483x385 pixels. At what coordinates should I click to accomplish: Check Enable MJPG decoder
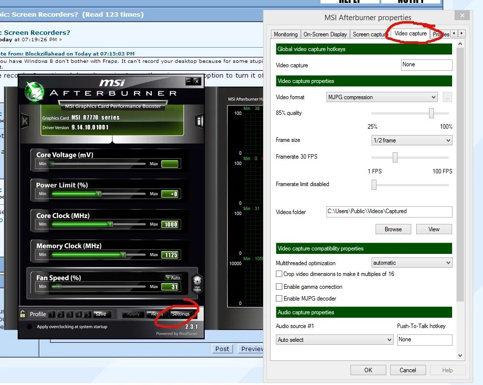coord(279,299)
